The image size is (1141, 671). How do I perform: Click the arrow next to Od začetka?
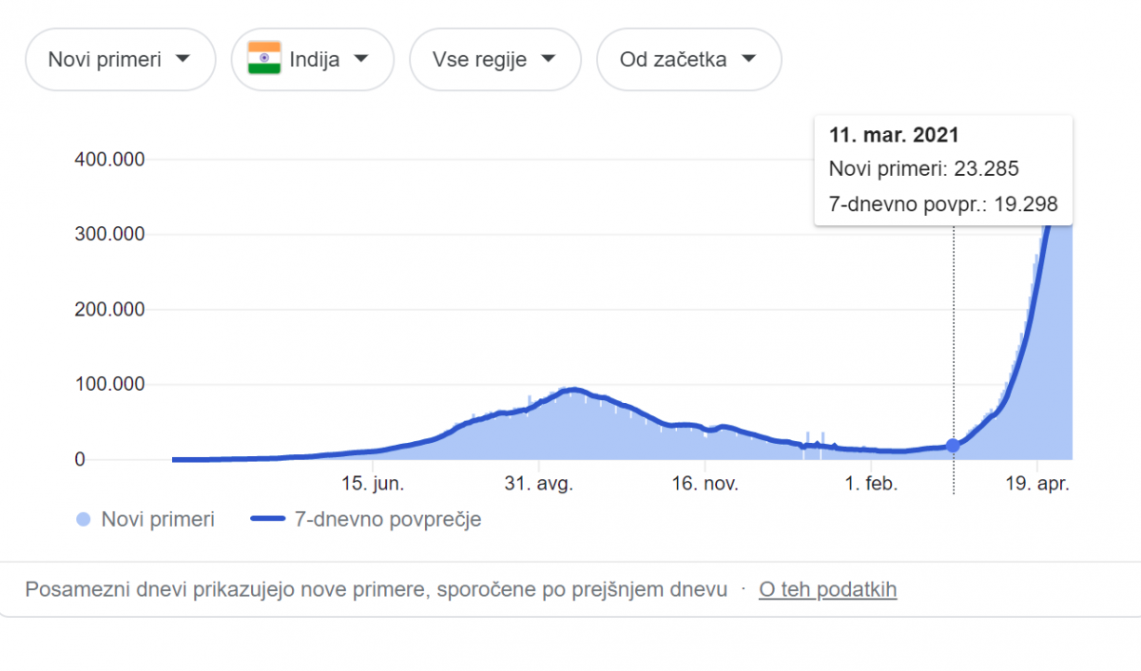coord(748,59)
